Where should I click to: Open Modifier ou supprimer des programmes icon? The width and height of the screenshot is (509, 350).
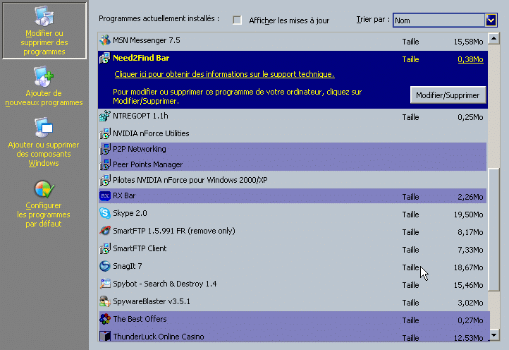tap(44, 16)
